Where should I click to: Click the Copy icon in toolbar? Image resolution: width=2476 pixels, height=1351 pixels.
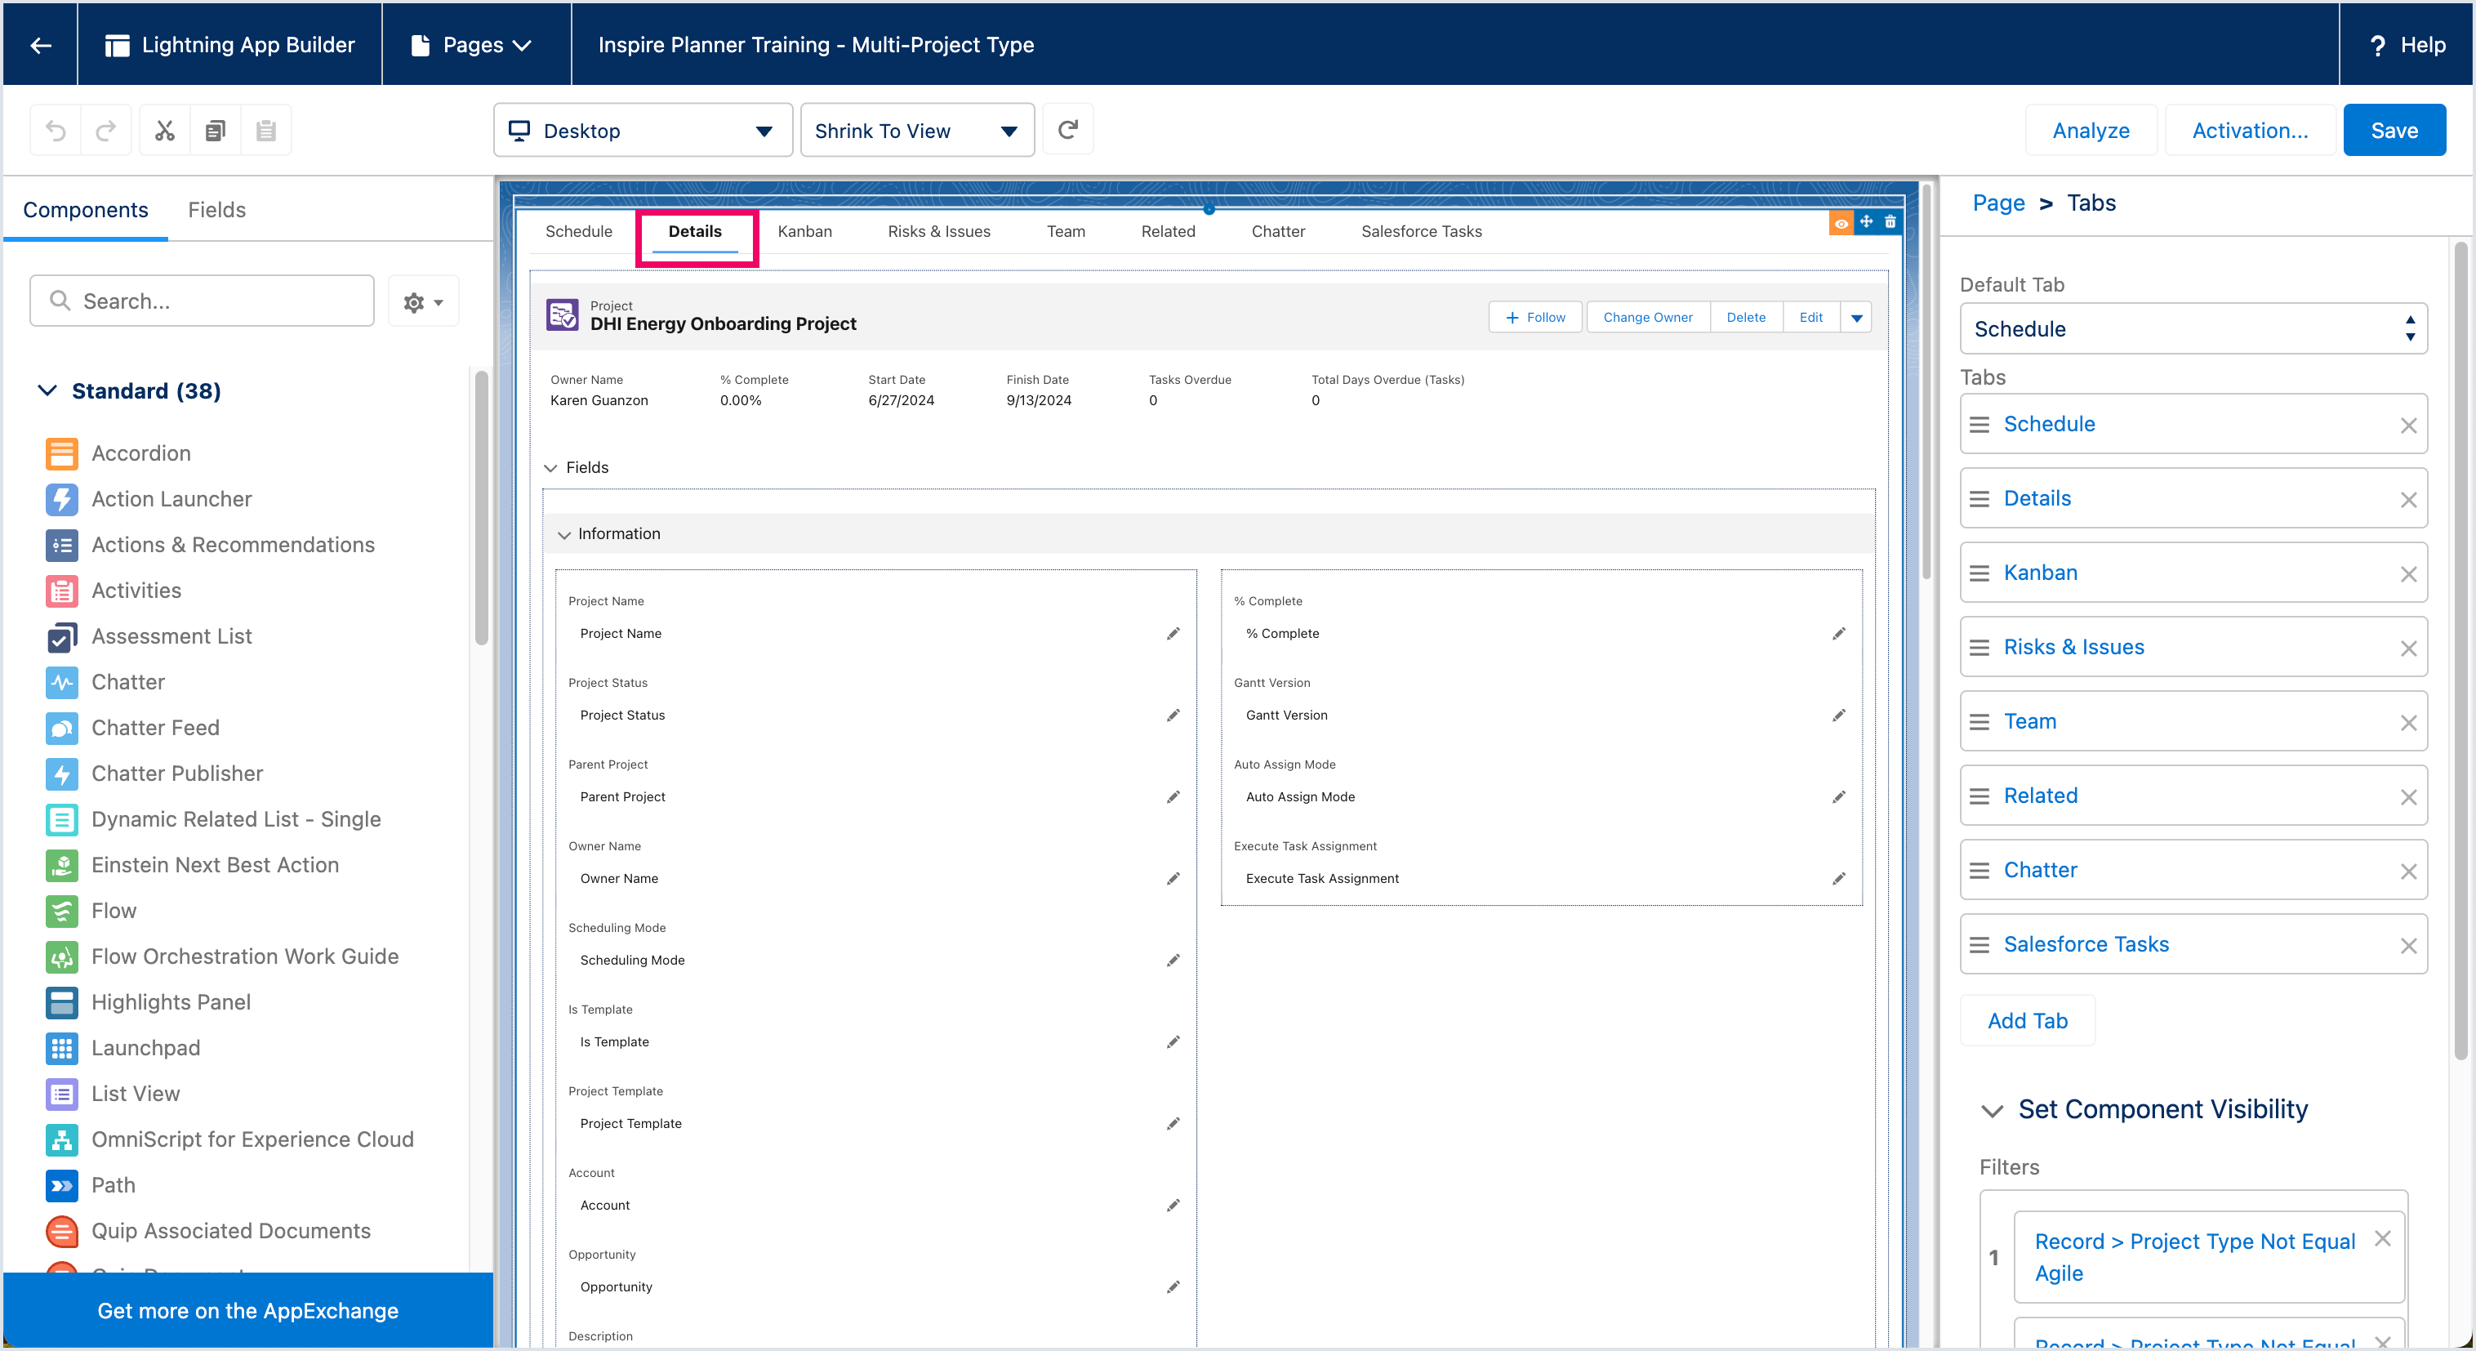[x=216, y=130]
